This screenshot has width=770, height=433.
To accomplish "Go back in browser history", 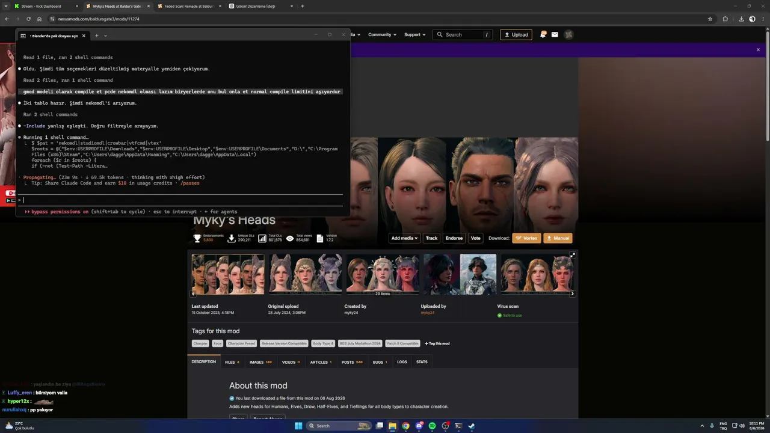I will click(7, 19).
